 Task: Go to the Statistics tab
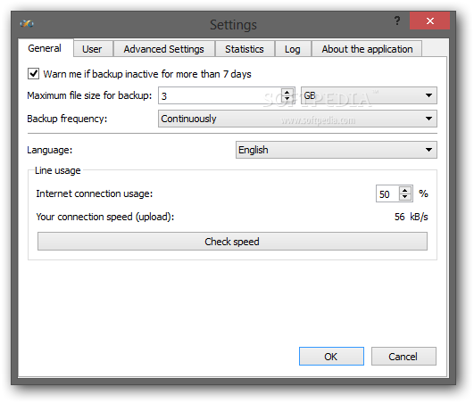coord(245,49)
